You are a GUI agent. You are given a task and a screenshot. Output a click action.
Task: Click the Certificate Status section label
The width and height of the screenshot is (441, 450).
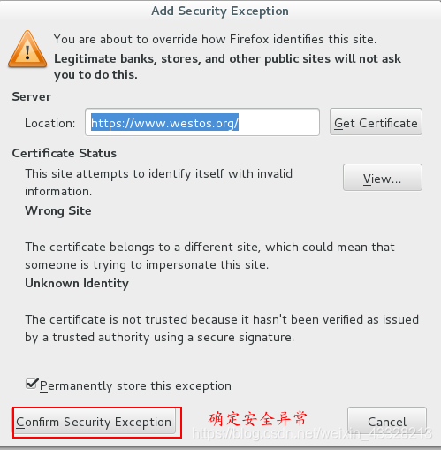65,153
